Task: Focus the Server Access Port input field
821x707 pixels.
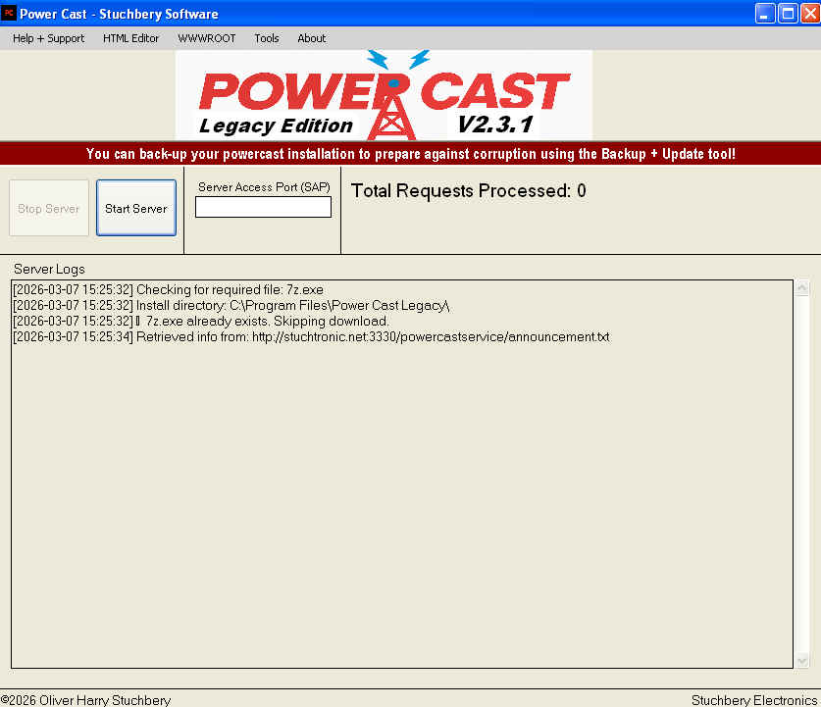Action: click(x=263, y=207)
